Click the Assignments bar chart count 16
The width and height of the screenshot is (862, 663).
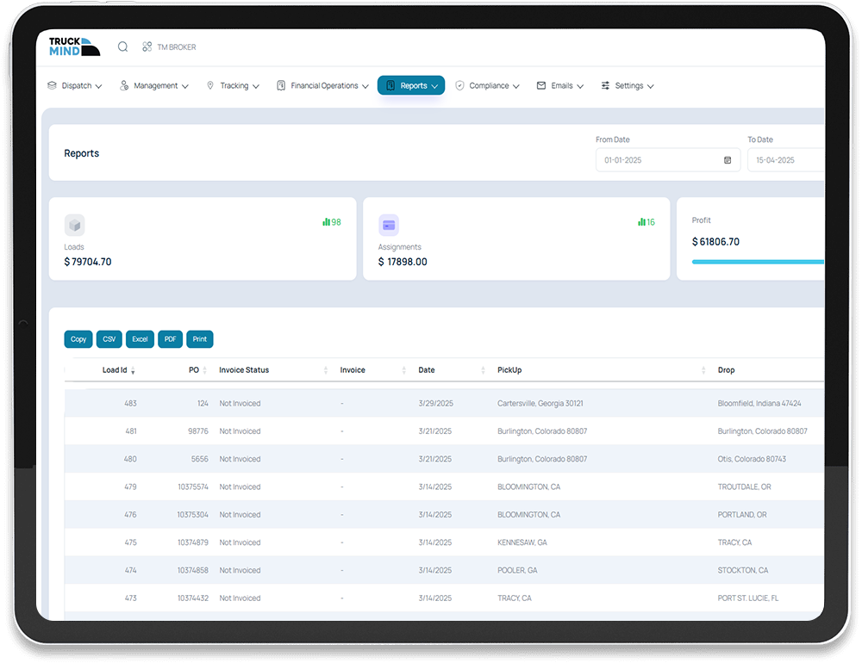point(646,222)
